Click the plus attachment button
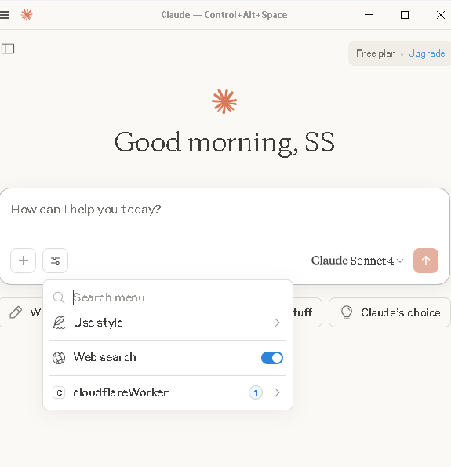 pyautogui.click(x=24, y=261)
